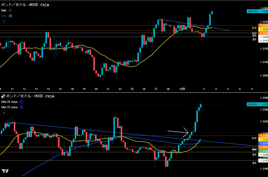This screenshot has width=268, height=177.
Task: Select the SMA 75 close indicator label
Action: [x=9, y=107]
